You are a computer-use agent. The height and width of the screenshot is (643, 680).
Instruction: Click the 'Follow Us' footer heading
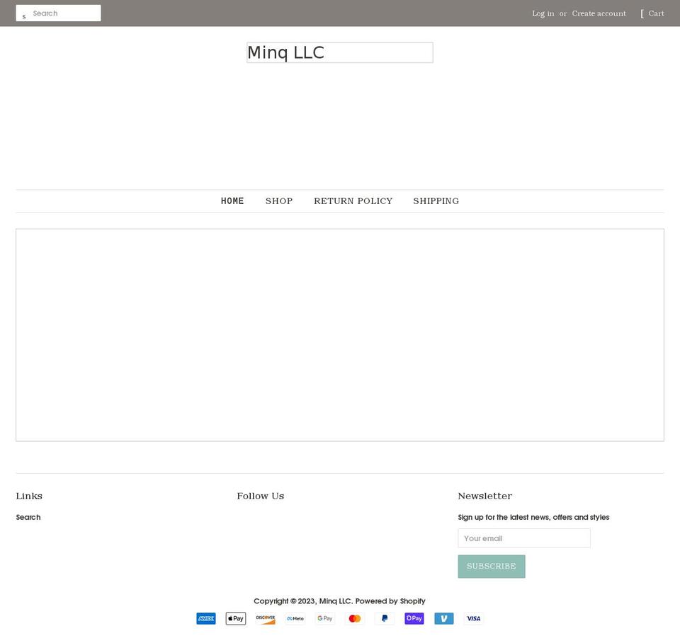[260, 496]
